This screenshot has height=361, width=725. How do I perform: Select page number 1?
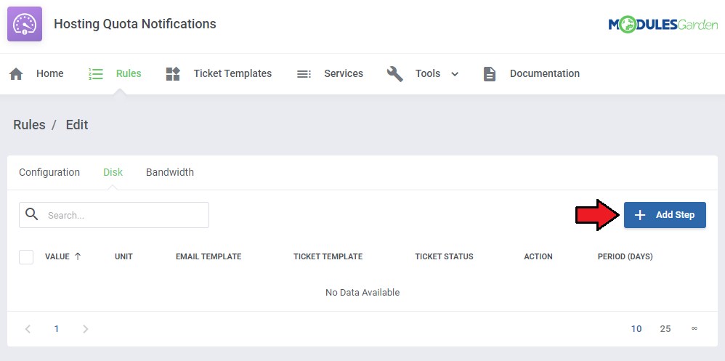point(57,328)
